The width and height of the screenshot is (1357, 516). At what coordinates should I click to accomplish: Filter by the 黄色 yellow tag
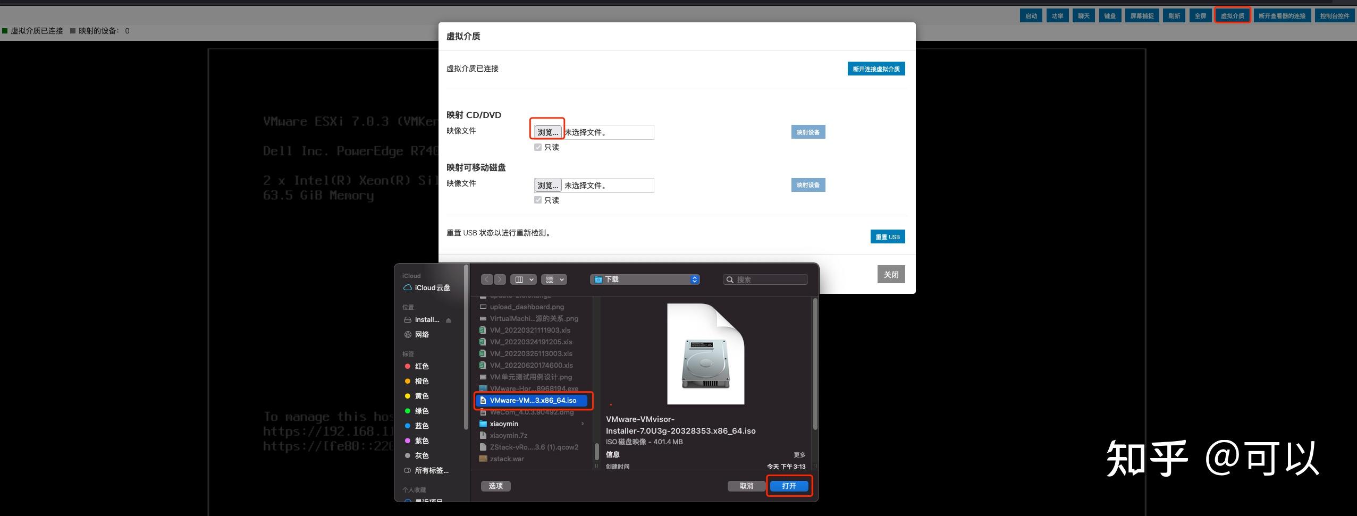click(417, 396)
